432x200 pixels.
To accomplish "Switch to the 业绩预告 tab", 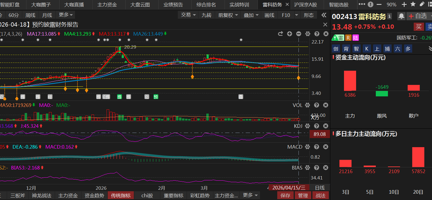I will click(x=173, y=5).
